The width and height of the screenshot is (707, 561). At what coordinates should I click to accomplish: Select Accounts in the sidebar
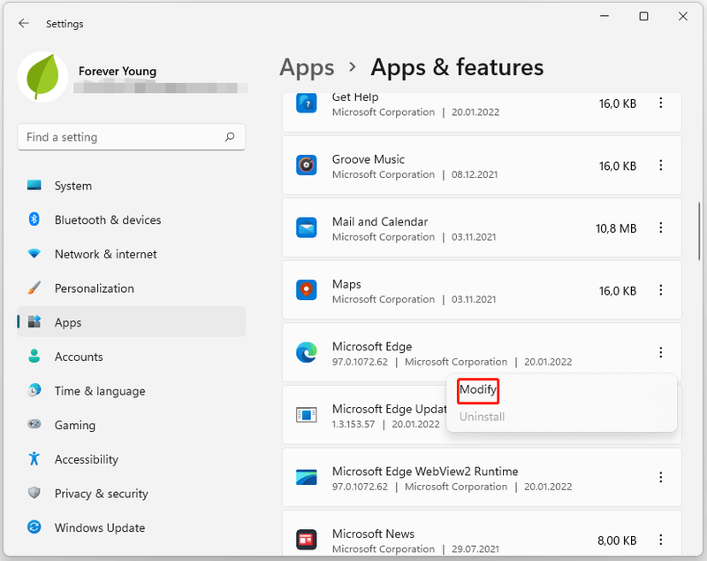tap(131, 357)
